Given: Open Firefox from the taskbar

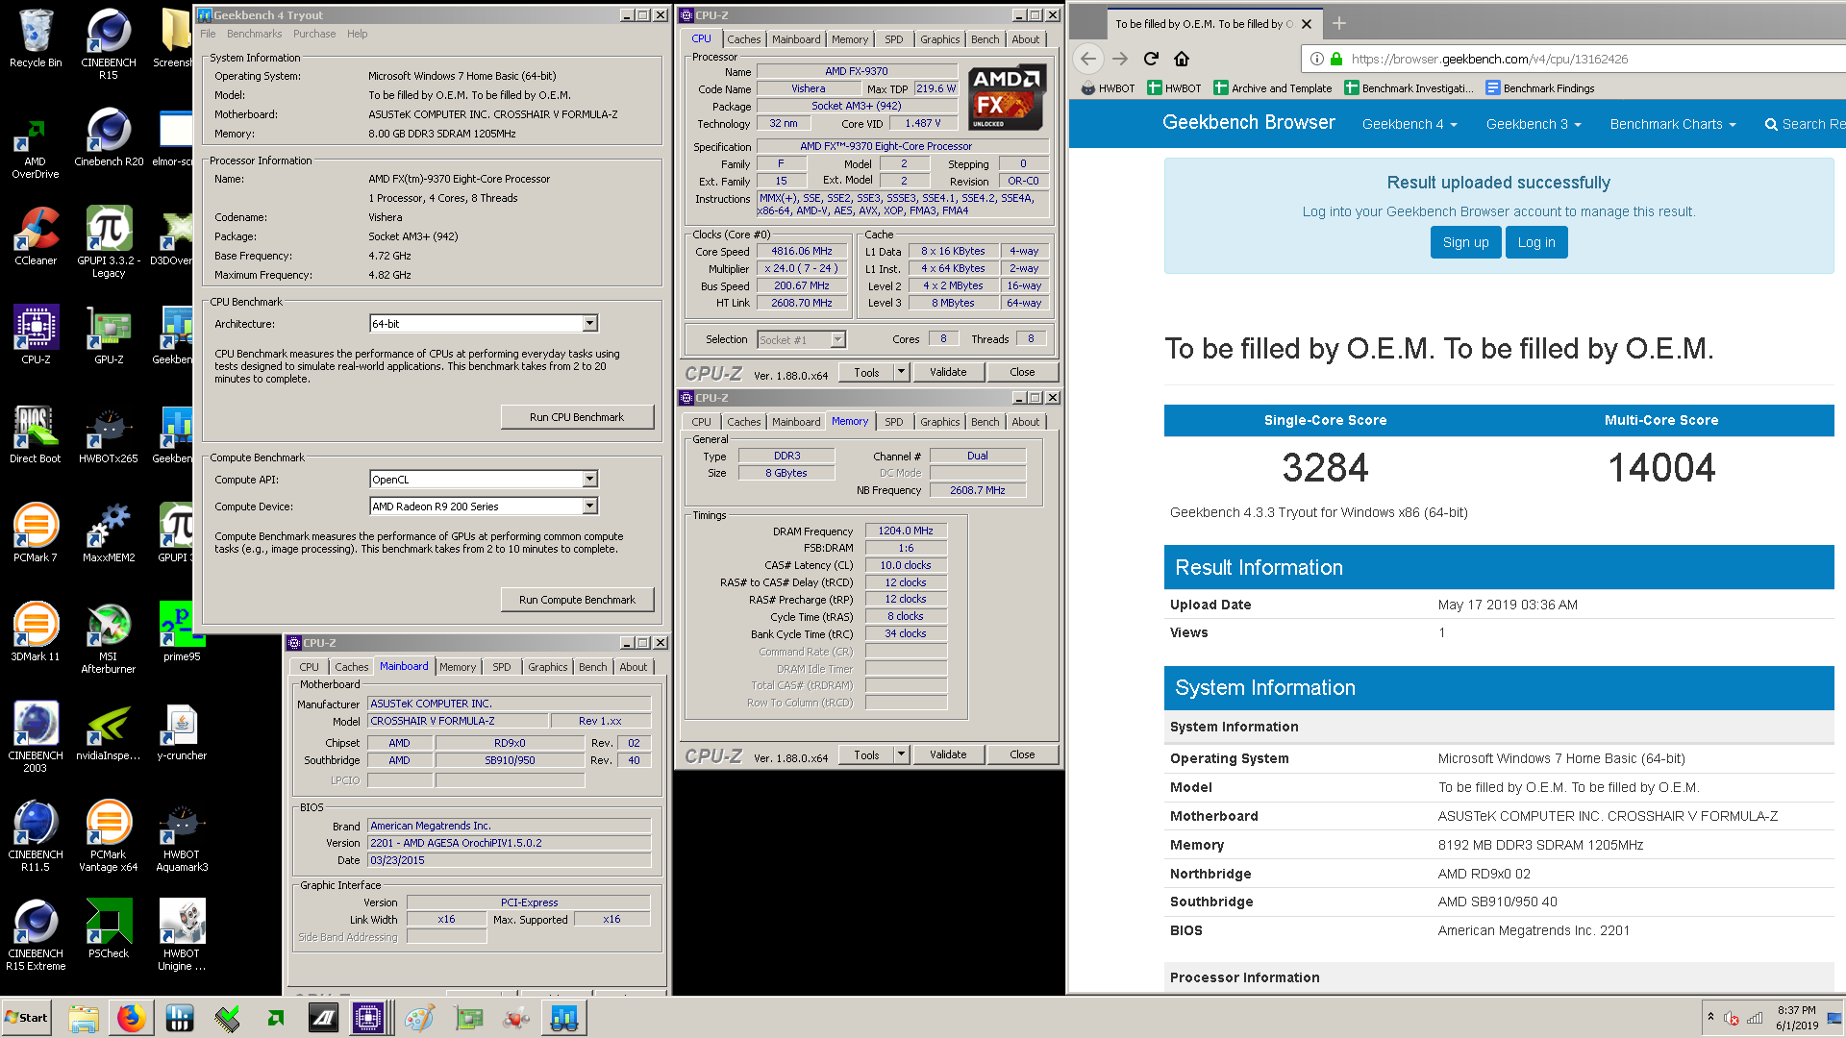Looking at the screenshot, I should click(131, 1018).
